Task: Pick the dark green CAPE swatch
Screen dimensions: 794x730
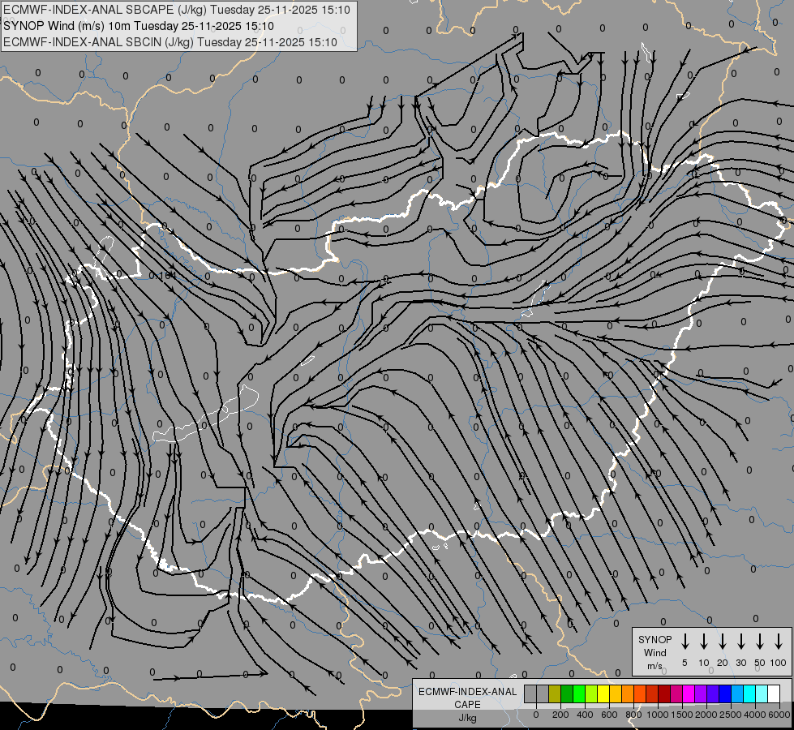Action: click(567, 693)
